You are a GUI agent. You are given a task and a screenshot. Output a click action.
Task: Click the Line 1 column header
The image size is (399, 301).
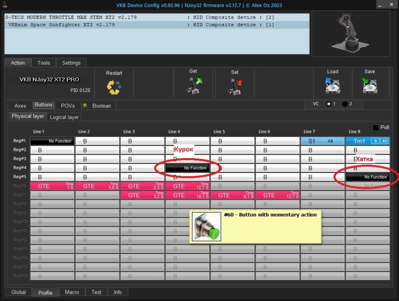[39, 131]
